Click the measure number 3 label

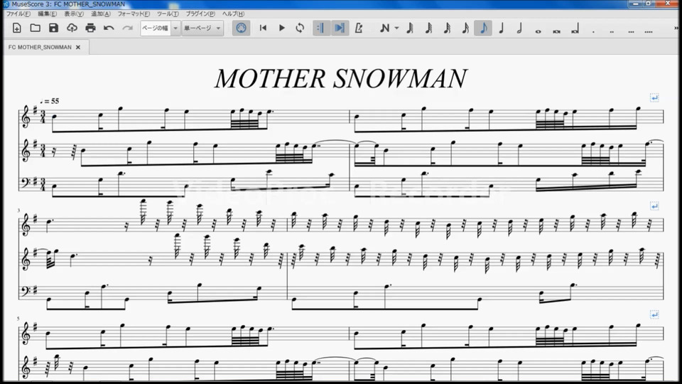click(x=18, y=210)
